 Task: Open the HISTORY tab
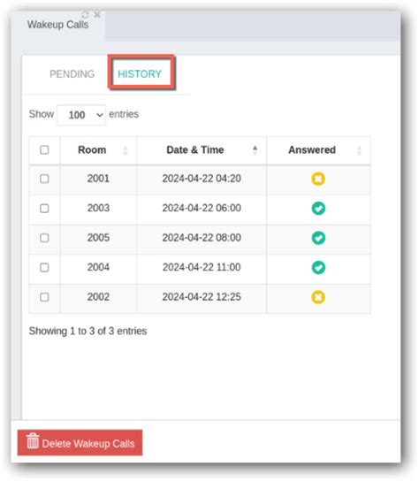pos(140,74)
